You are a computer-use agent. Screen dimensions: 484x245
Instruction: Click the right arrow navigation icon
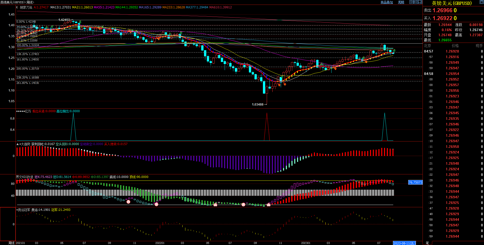[416, 2]
